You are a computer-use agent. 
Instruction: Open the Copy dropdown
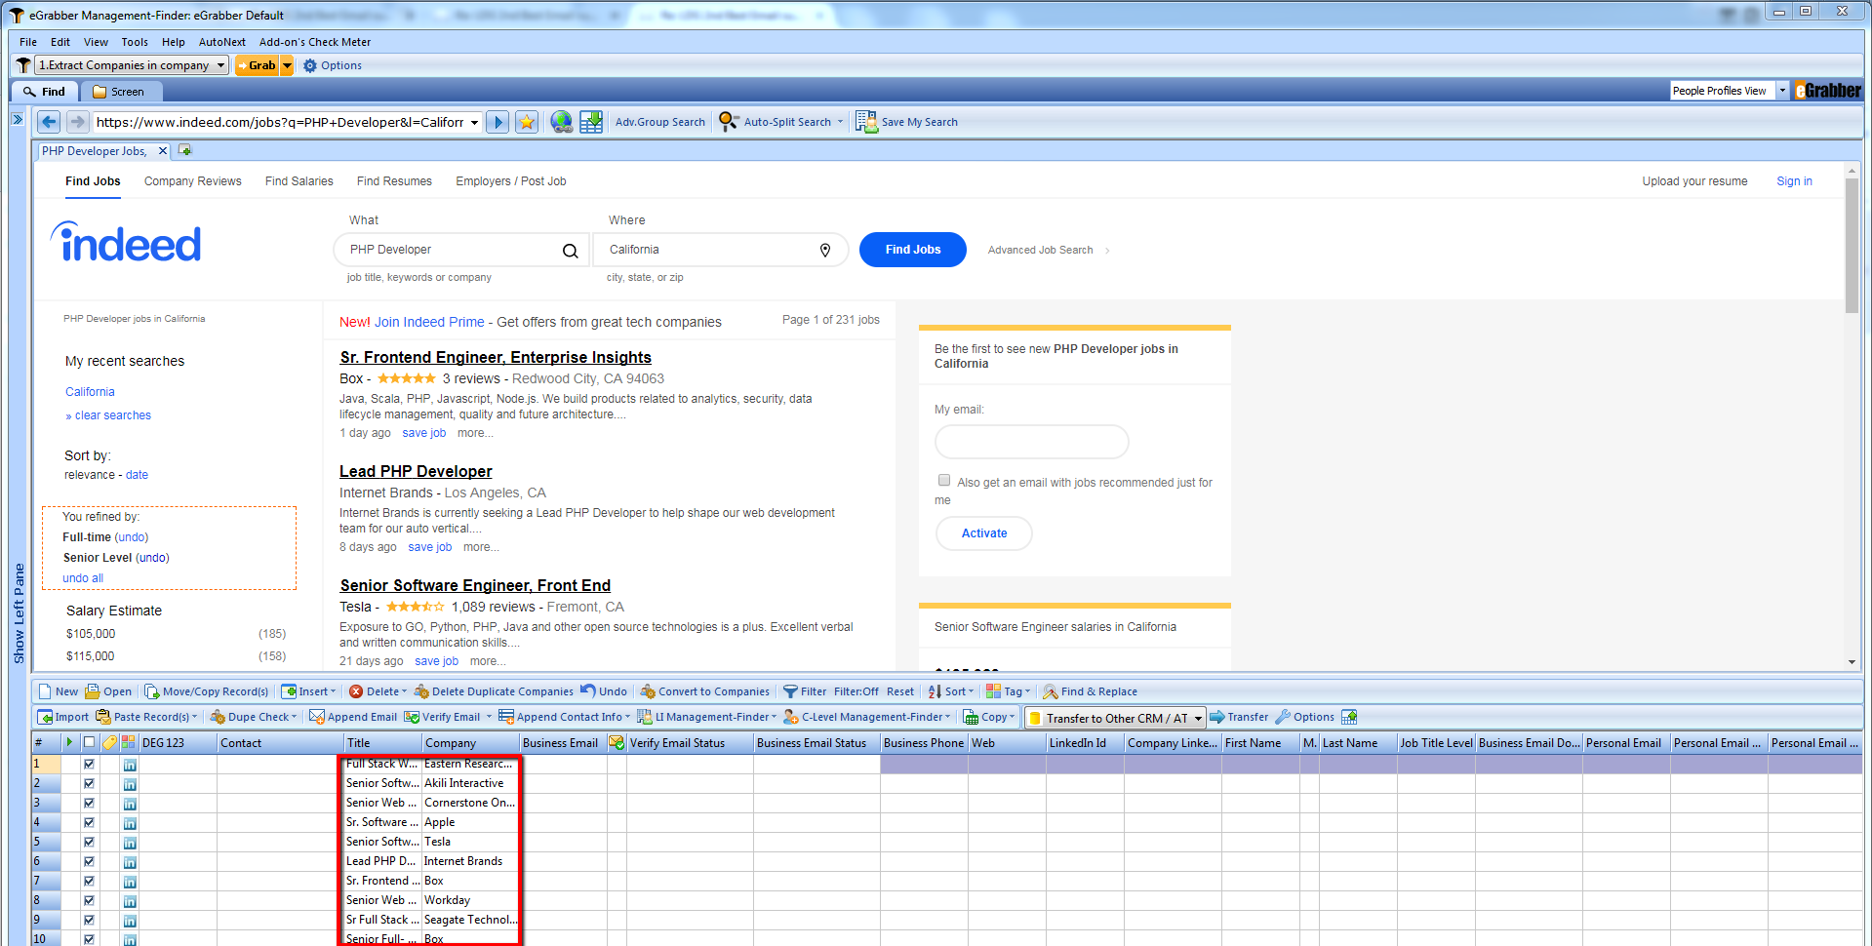(989, 717)
